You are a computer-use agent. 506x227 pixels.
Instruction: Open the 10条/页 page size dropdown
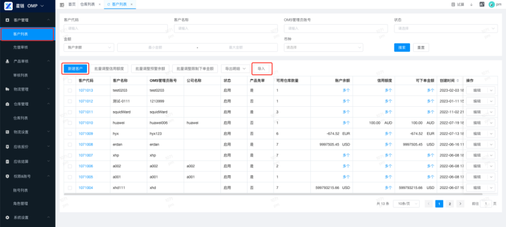pos(406,204)
